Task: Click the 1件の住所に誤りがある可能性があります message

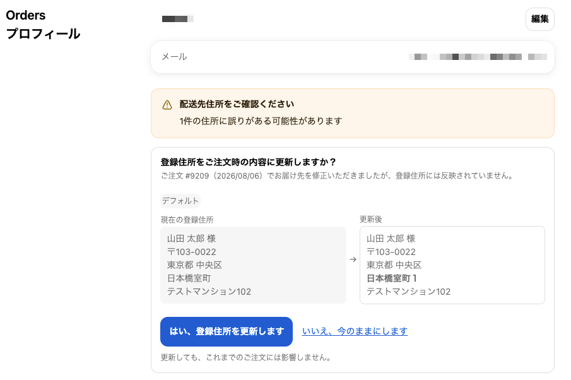Action: (x=261, y=121)
